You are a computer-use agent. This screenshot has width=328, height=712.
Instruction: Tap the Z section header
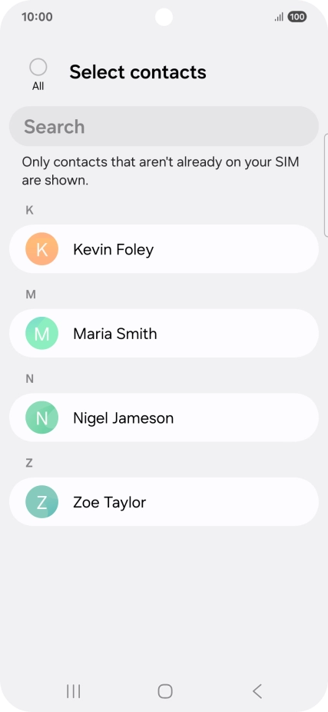coord(29,463)
